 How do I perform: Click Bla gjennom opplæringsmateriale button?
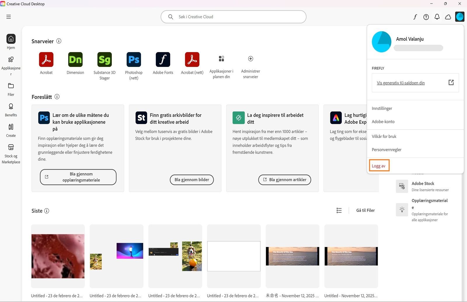tap(78, 177)
